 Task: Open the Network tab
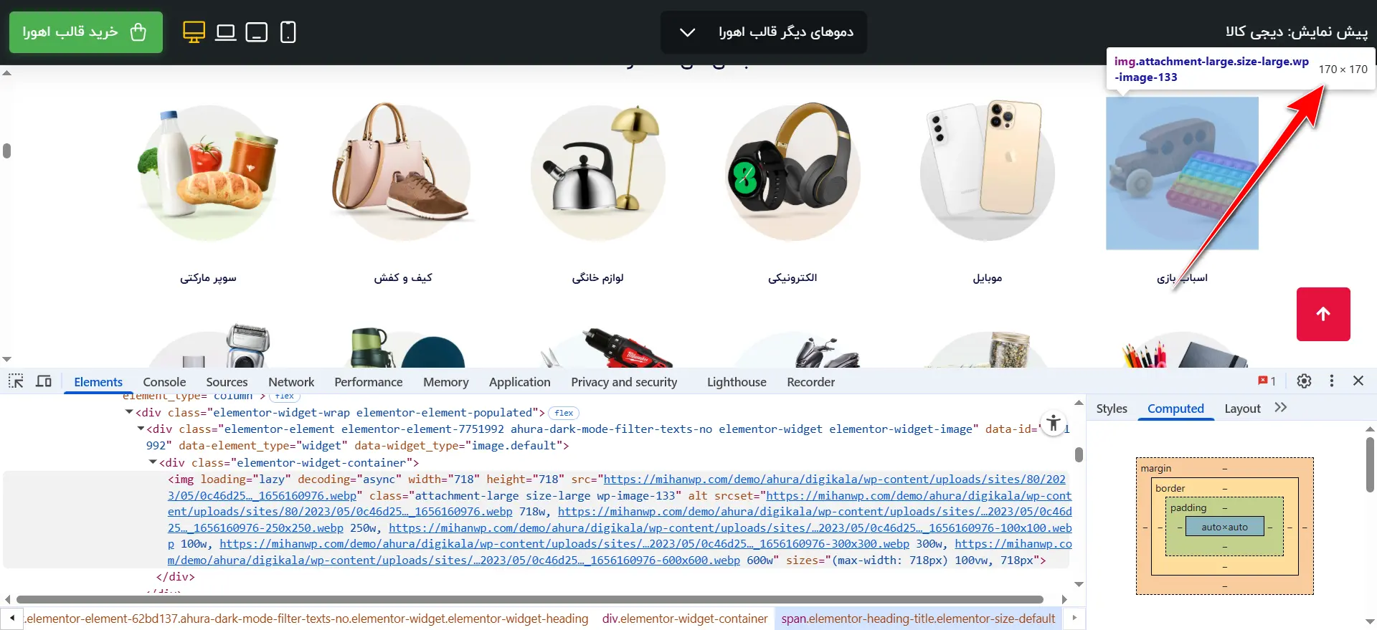(x=291, y=382)
